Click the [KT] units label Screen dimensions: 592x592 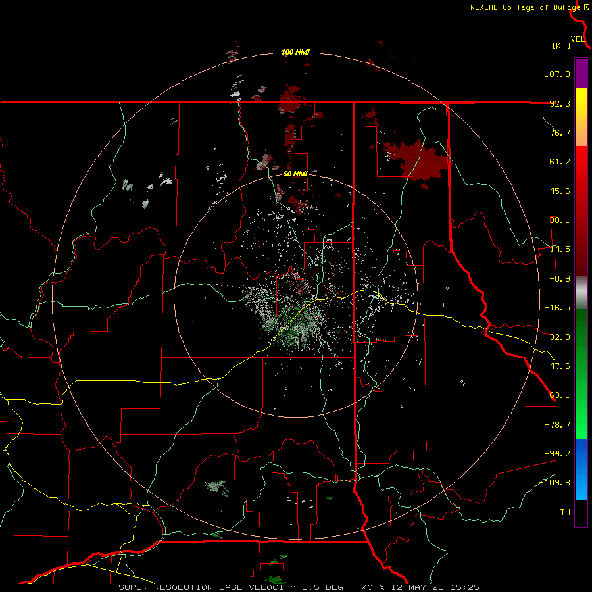coord(562,45)
